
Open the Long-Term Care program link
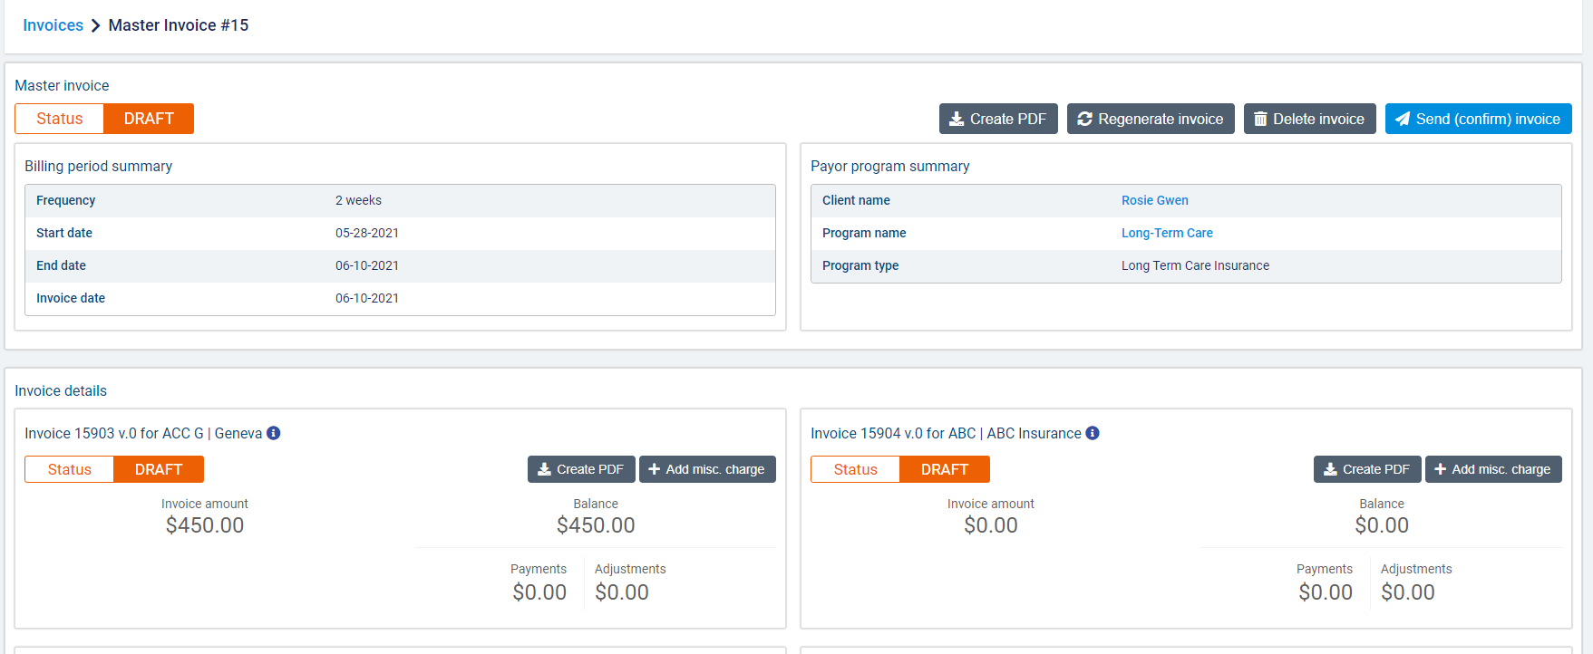[1166, 233]
